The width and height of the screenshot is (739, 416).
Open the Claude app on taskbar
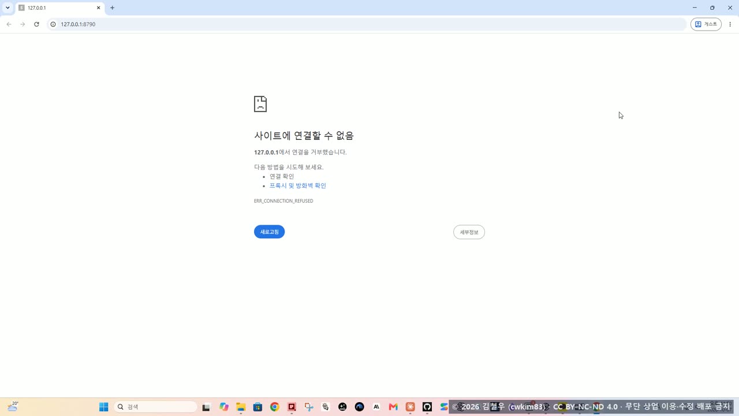point(410,407)
